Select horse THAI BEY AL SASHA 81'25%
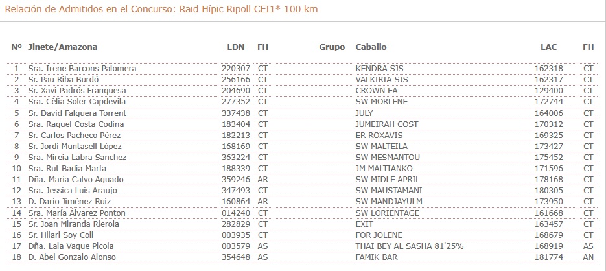Viewport: 606px width, 271px height. (x=410, y=246)
